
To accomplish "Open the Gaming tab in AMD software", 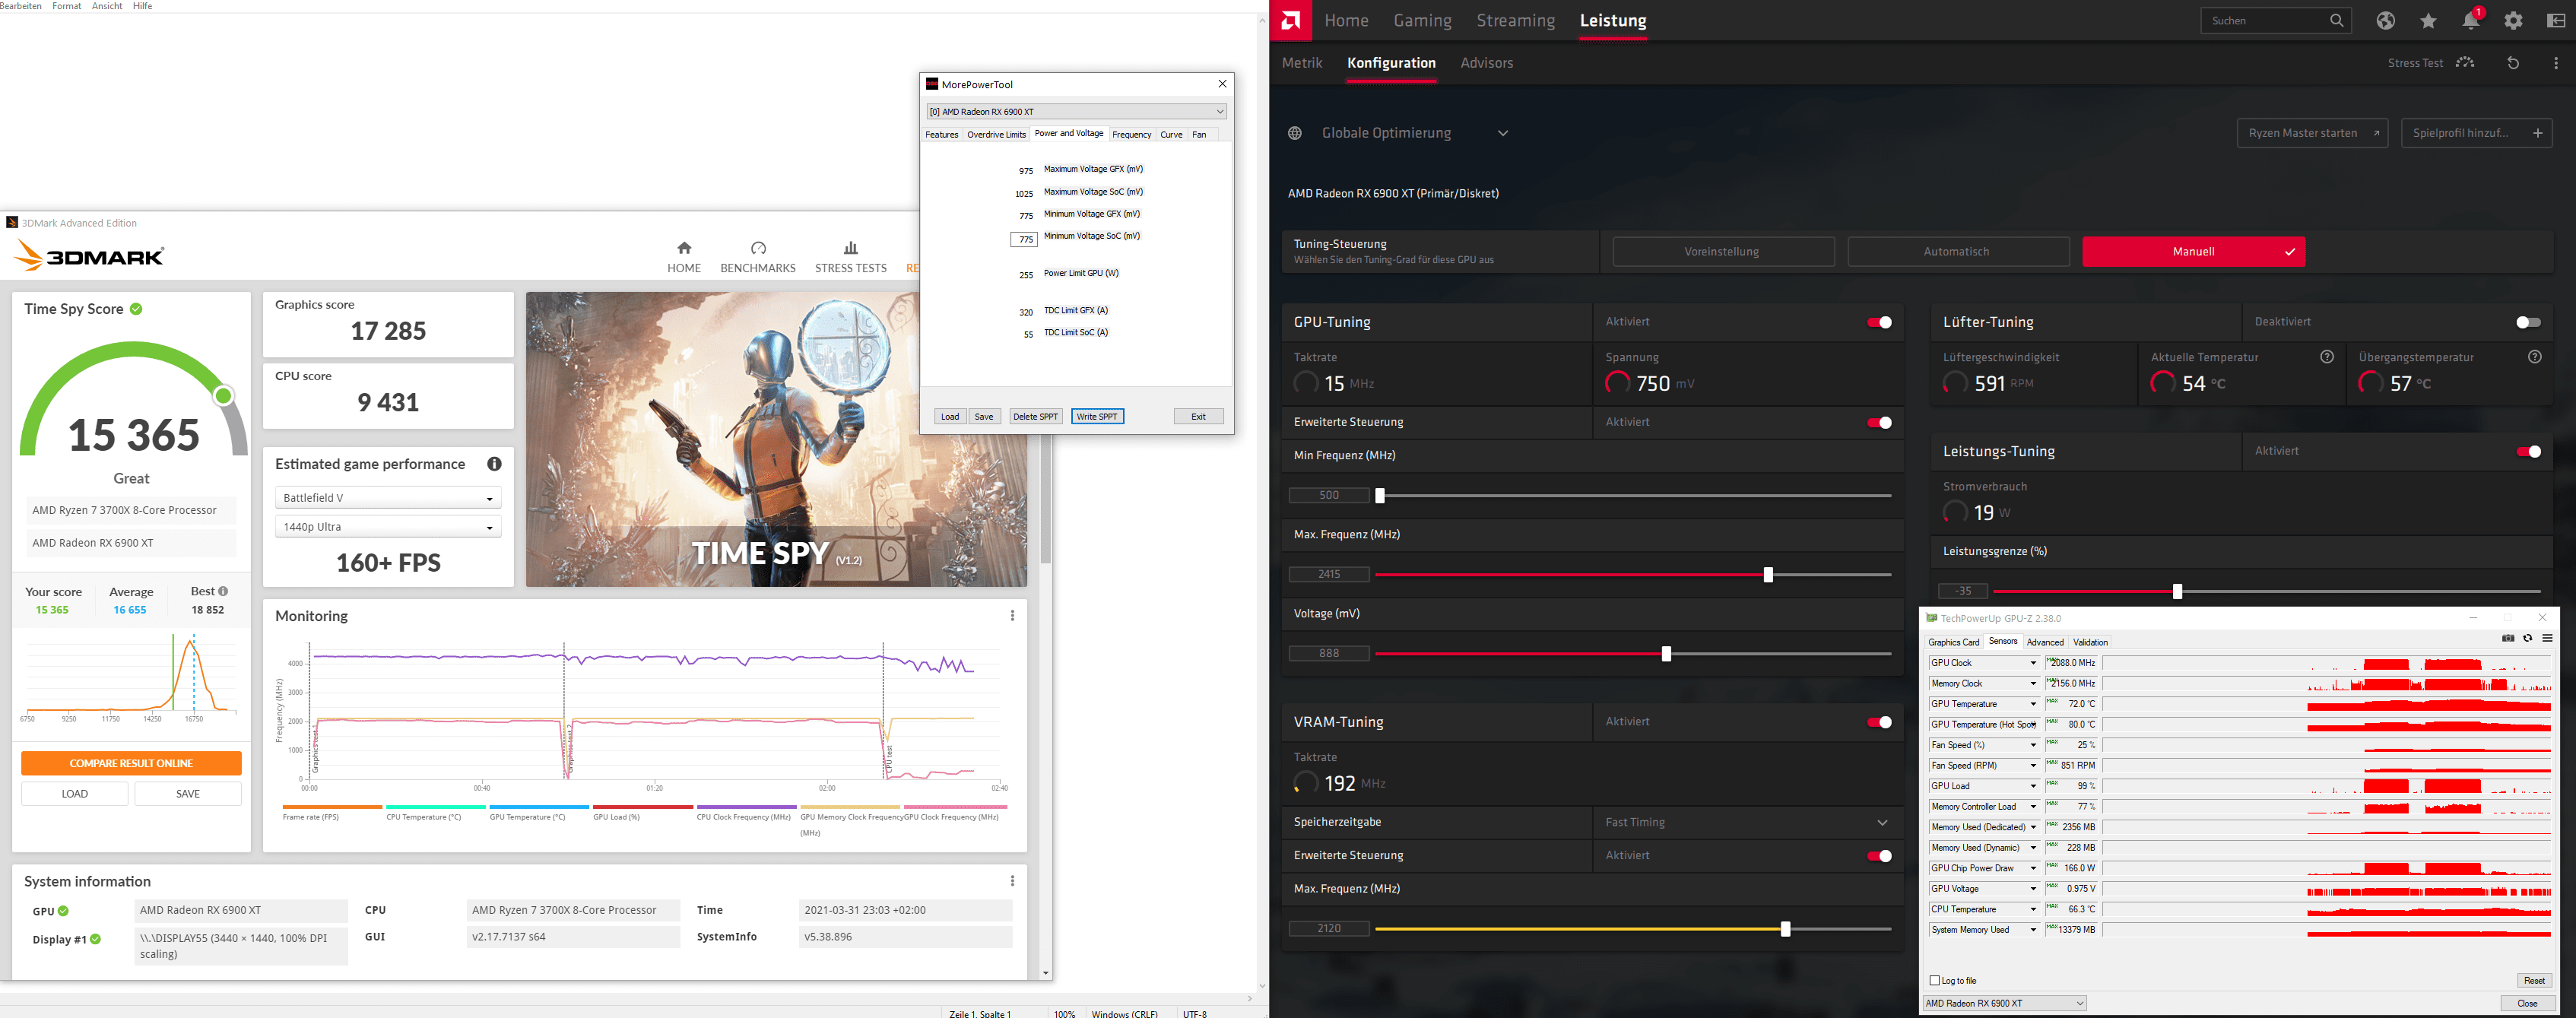I will point(1422,21).
